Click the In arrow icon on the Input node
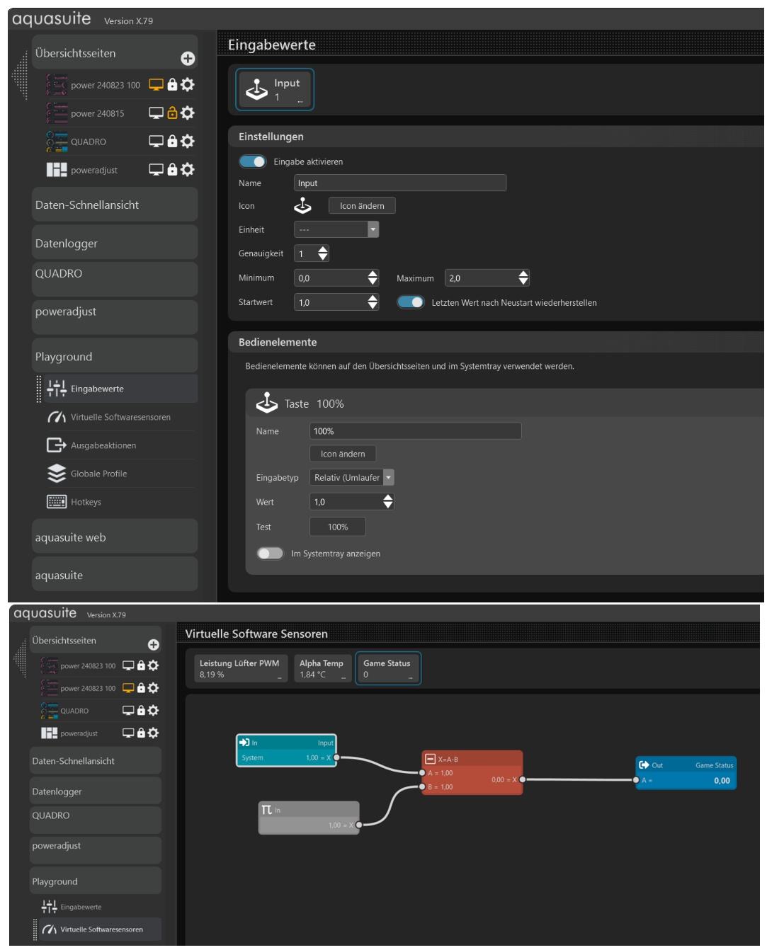Image resolution: width=784 pixels, height=950 pixels. coord(244,743)
